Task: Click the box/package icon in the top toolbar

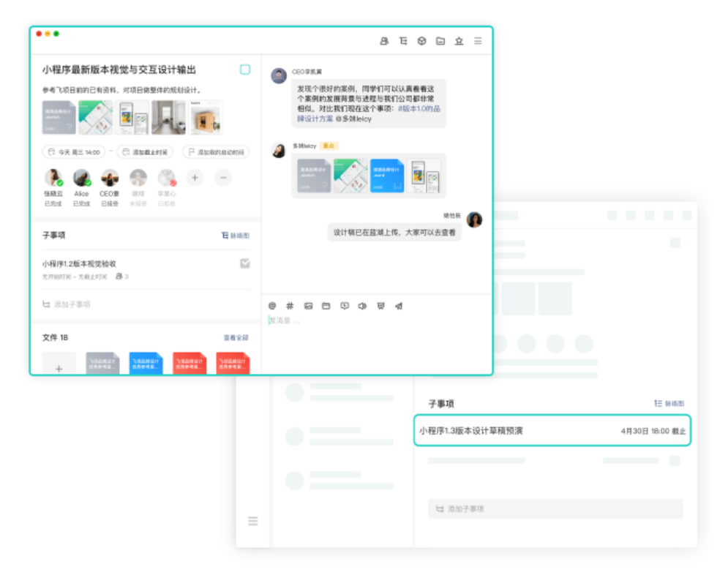Action: 421,41
